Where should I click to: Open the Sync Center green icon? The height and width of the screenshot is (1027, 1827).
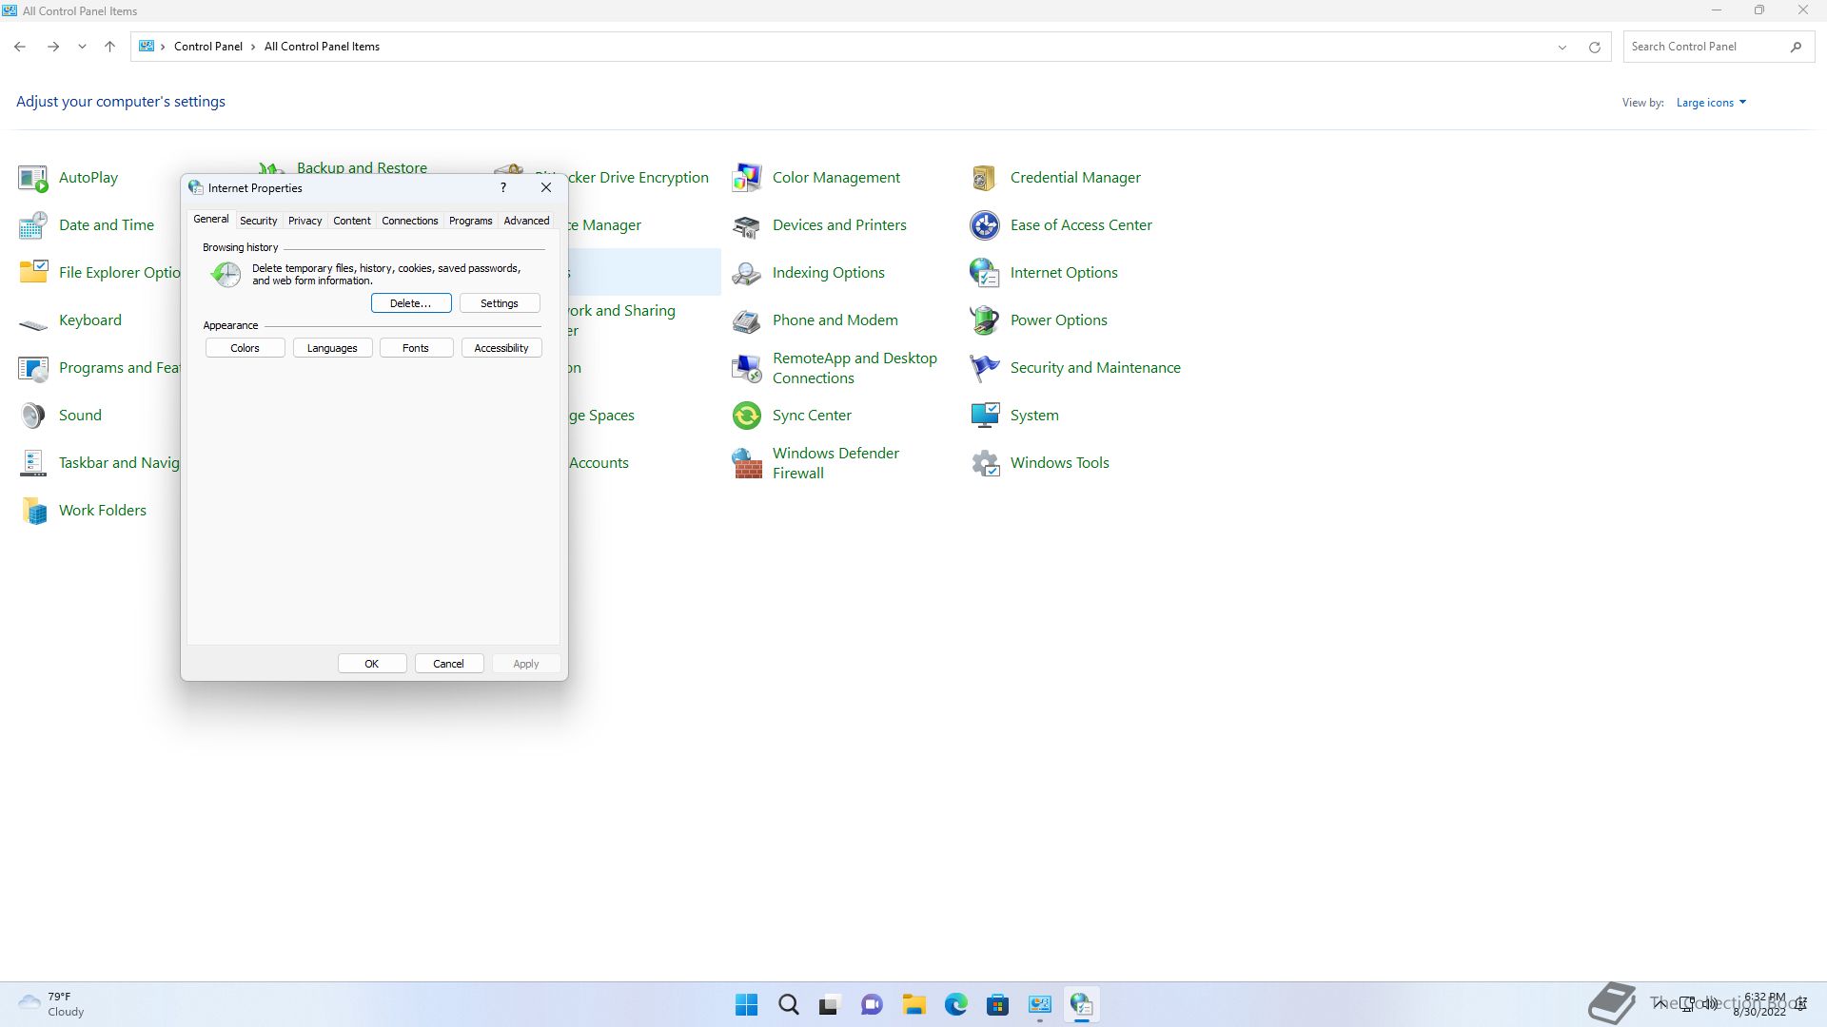747,416
